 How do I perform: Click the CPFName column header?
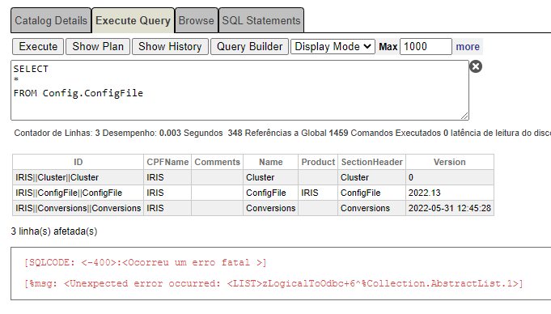pos(167,162)
